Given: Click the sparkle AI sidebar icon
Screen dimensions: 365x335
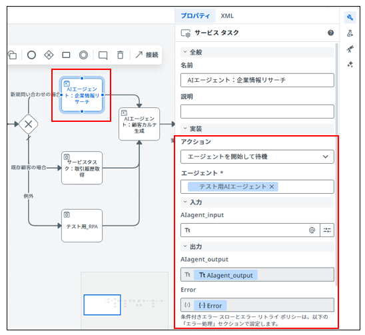Looking at the screenshot, I should 350,65.
